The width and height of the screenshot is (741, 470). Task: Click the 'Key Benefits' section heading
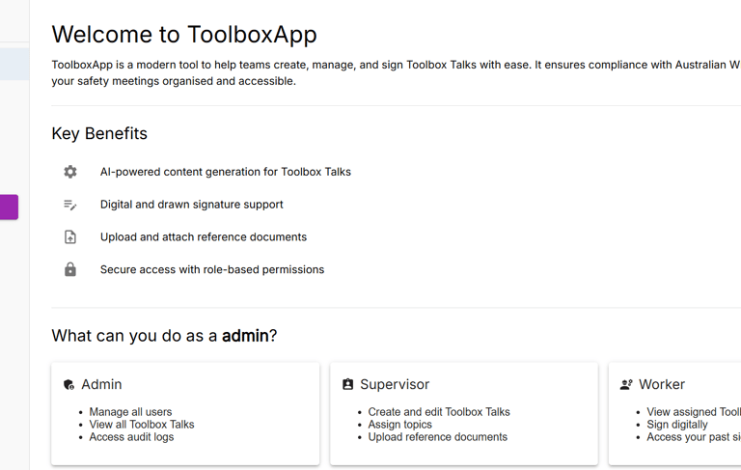(99, 133)
